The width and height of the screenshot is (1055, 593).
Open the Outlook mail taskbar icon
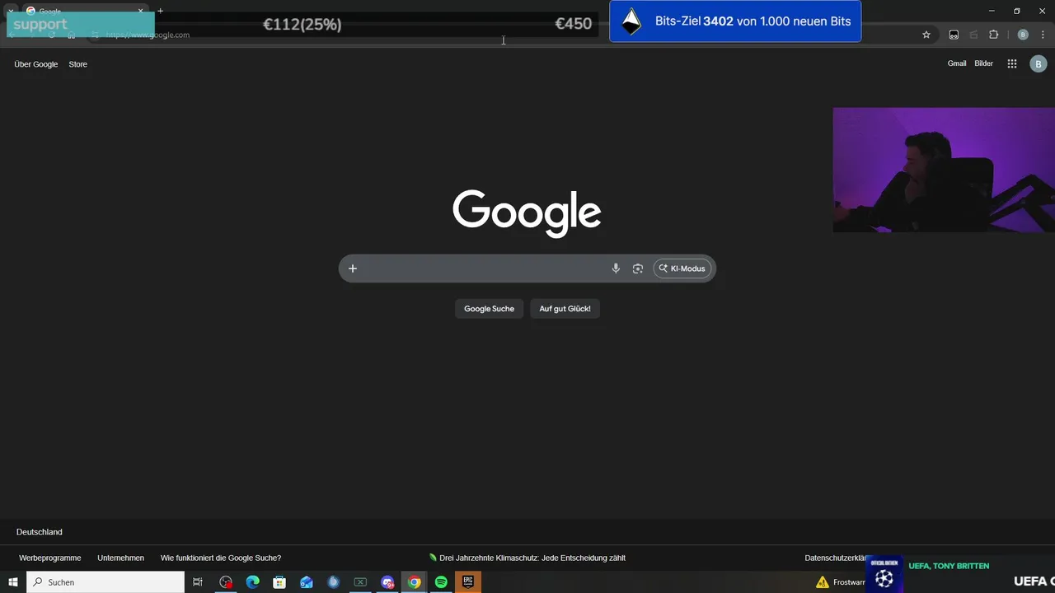[x=307, y=582]
